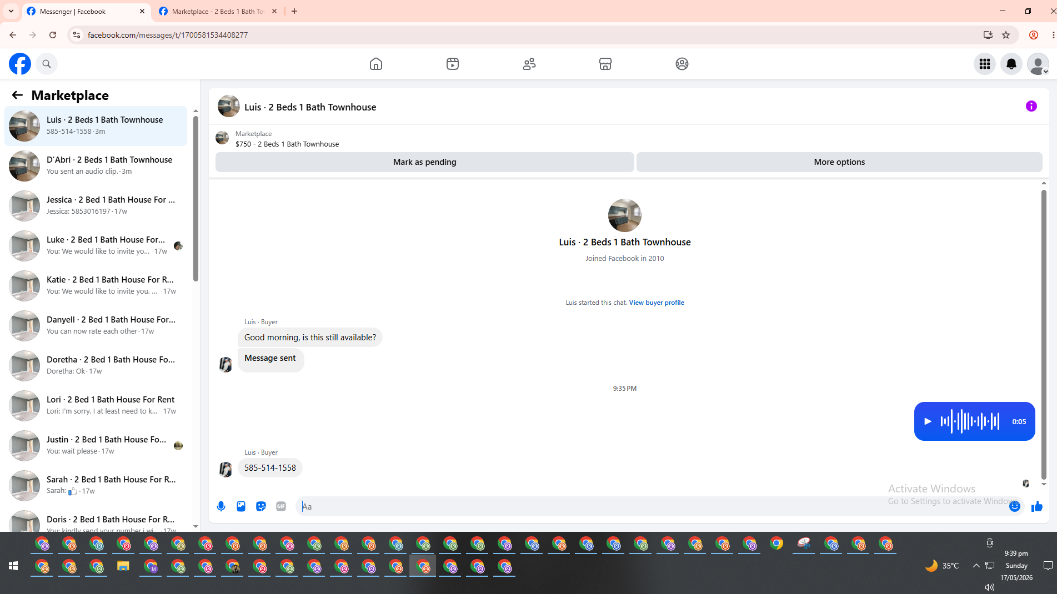This screenshot has width=1057, height=594.
Task: Open the Luke house conversation
Action: click(96, 246)
